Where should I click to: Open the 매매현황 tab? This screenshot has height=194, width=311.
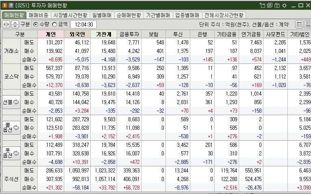coord(14,15)
